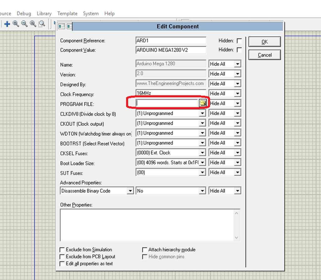Viewport: 321px width, 280px height.
Task: Open the Disassemble Binary Code dropdown
Action: [x=130, y=191]
